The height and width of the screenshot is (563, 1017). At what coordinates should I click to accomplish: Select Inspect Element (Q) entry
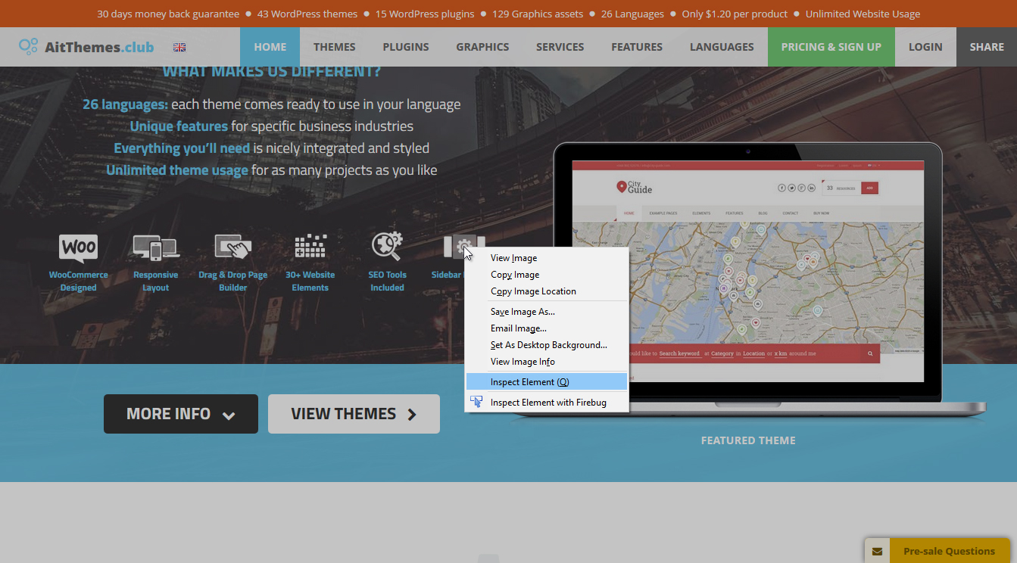pyautogui.click(x=546, y=382)
